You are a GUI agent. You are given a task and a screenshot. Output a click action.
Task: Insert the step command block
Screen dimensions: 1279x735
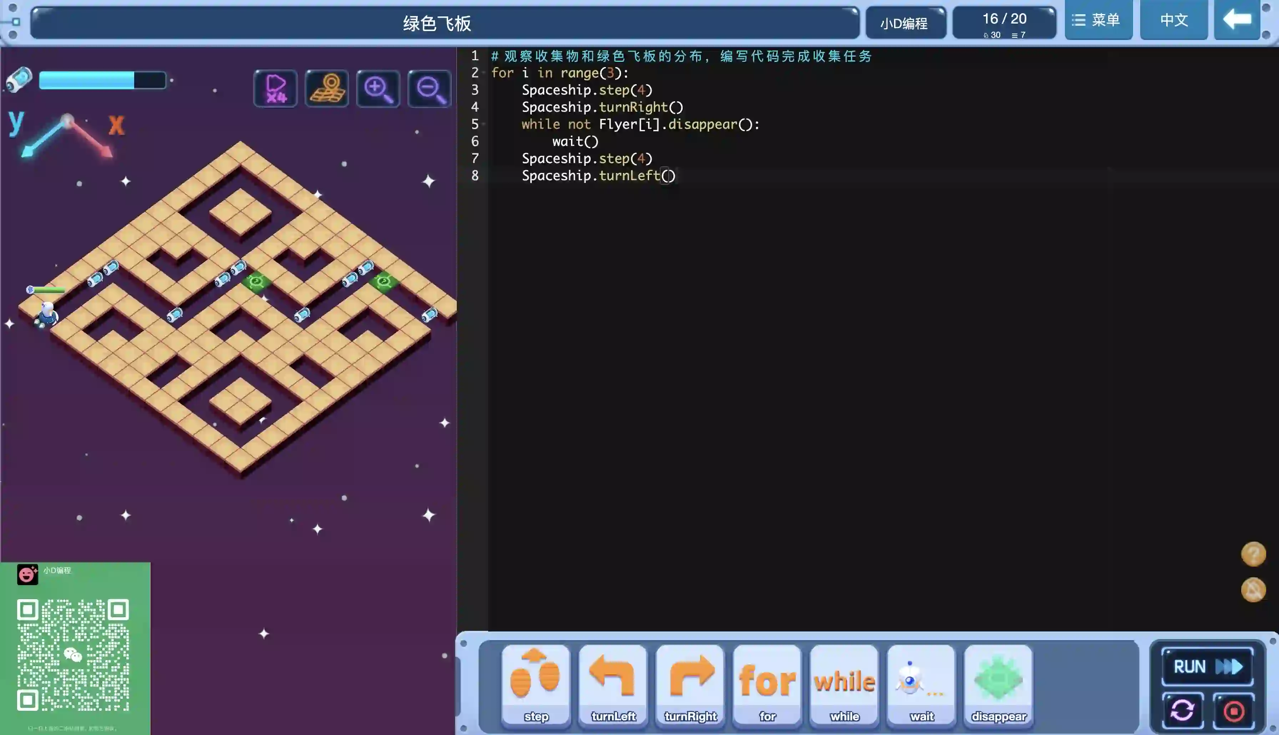(x=536, y=684)
